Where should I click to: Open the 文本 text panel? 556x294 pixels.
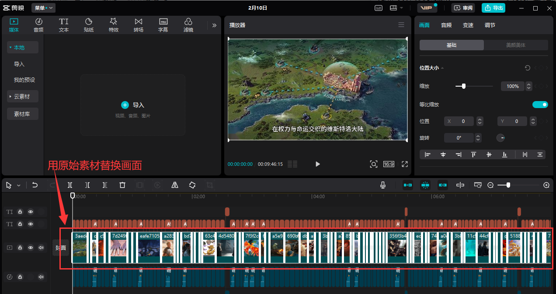pyautogui.click(x=64, y=25)
